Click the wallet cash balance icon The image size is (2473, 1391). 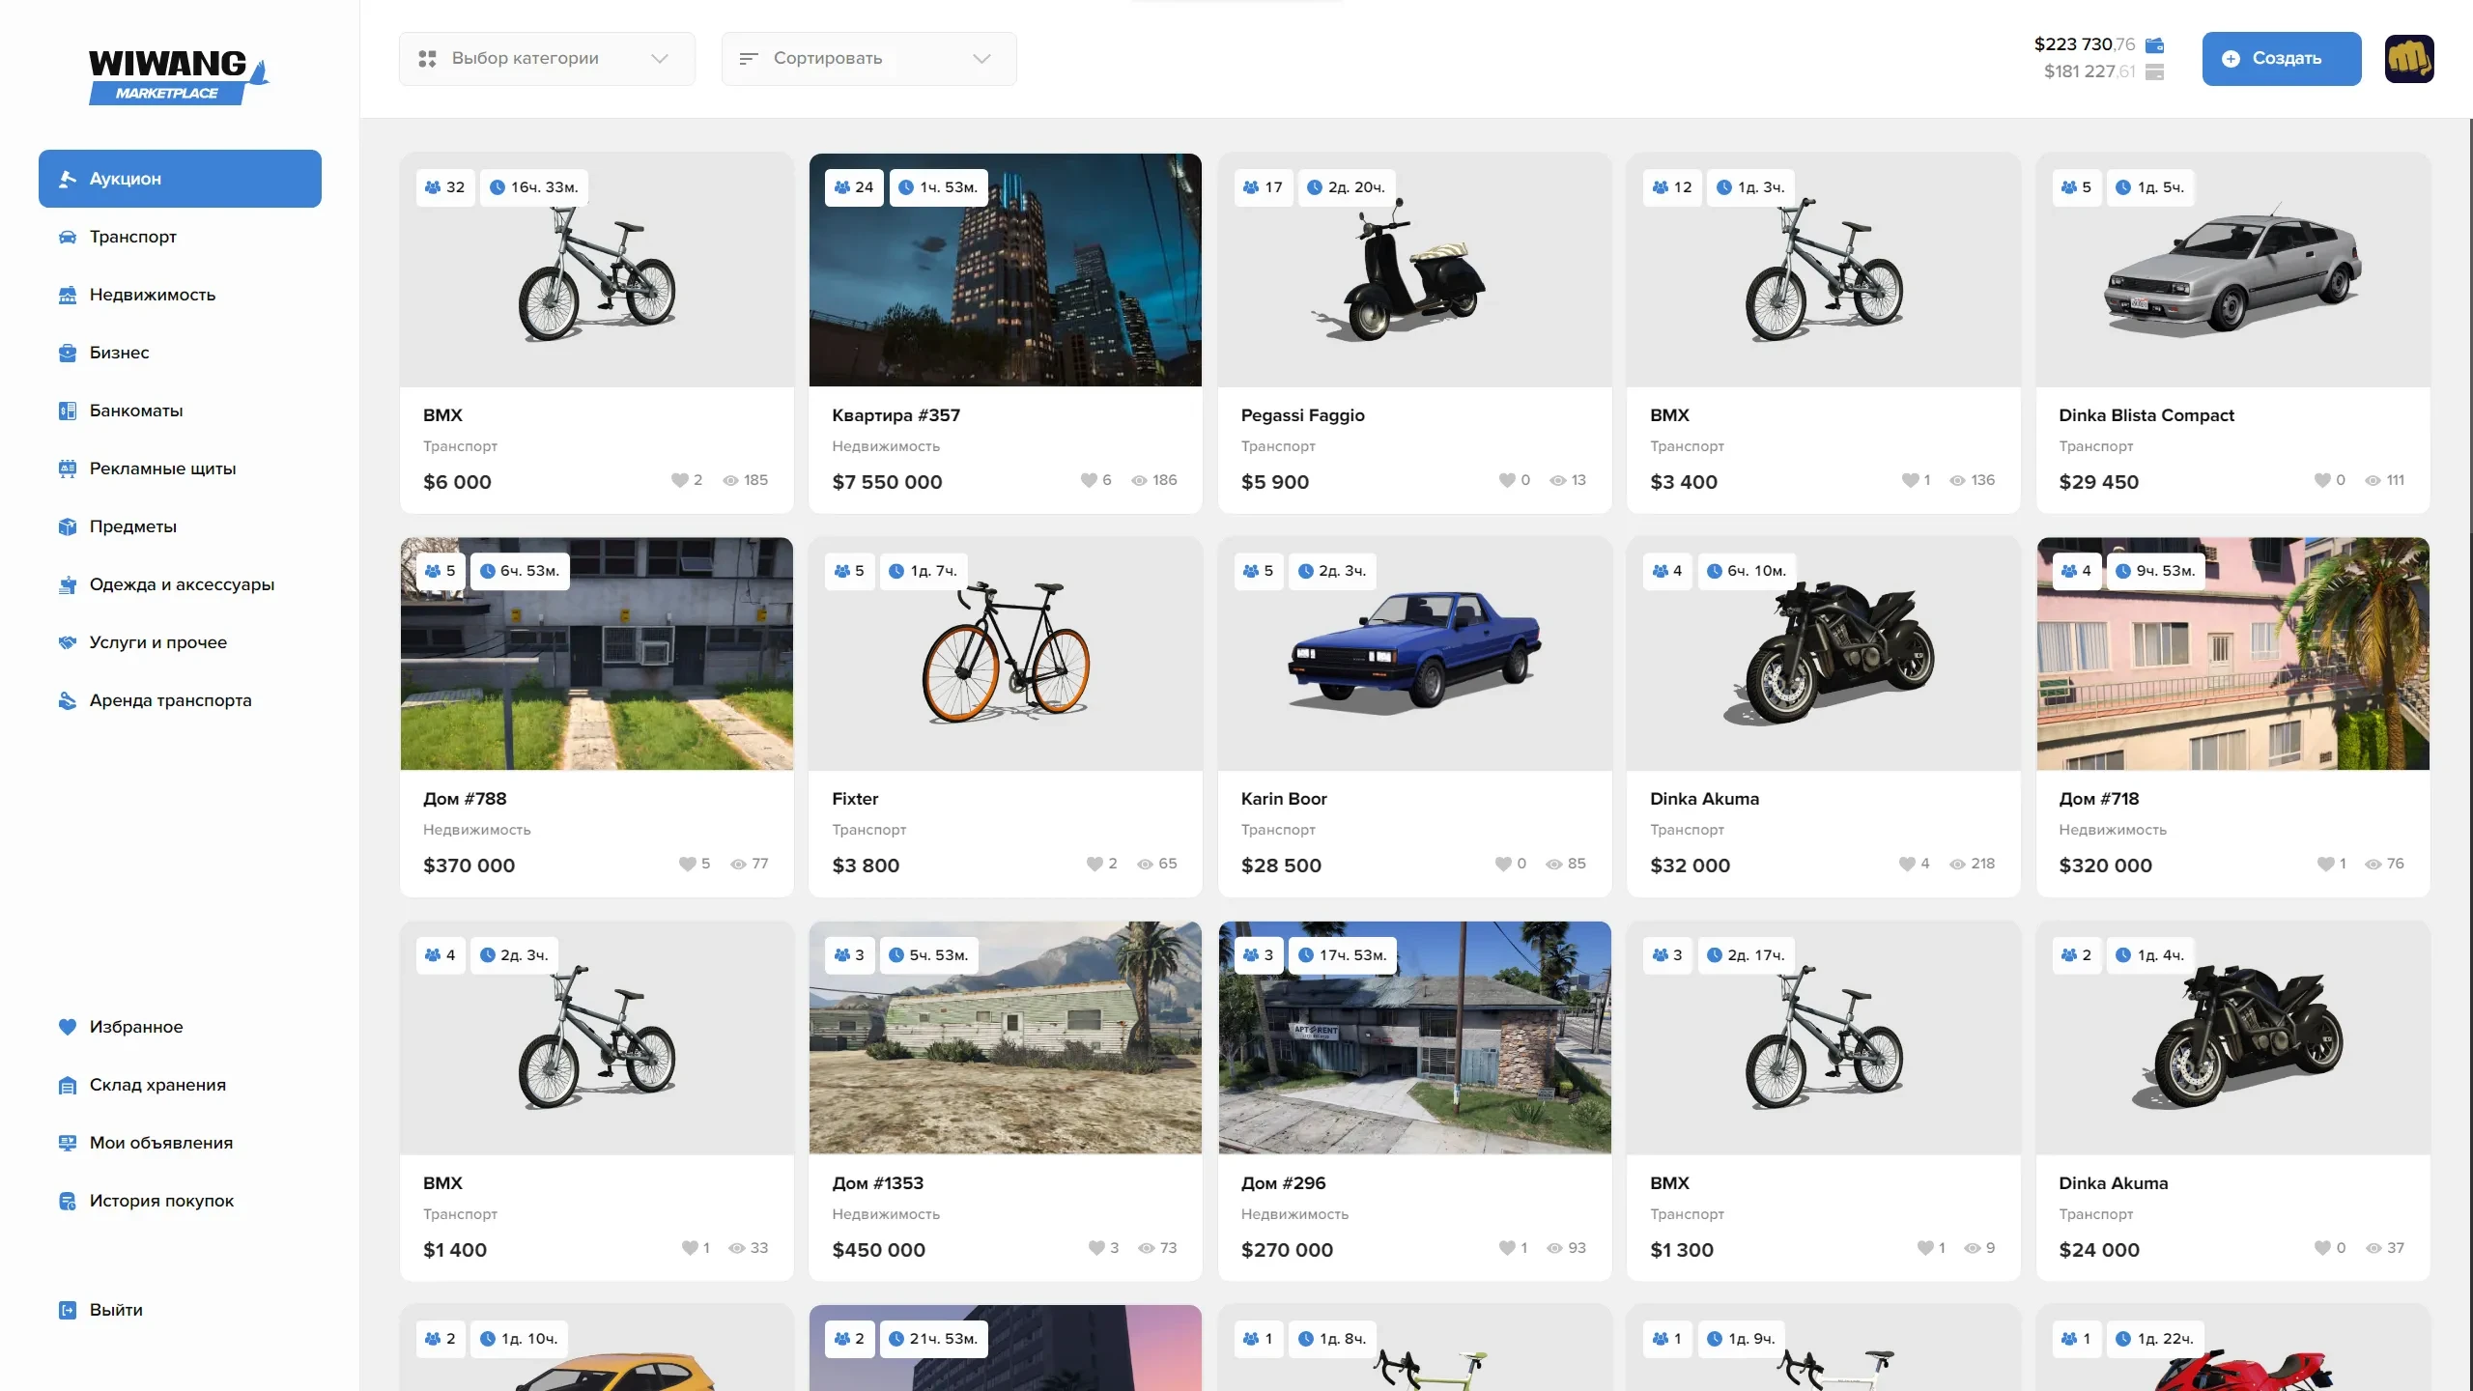pyautogui.click(x=2154, y=44)
